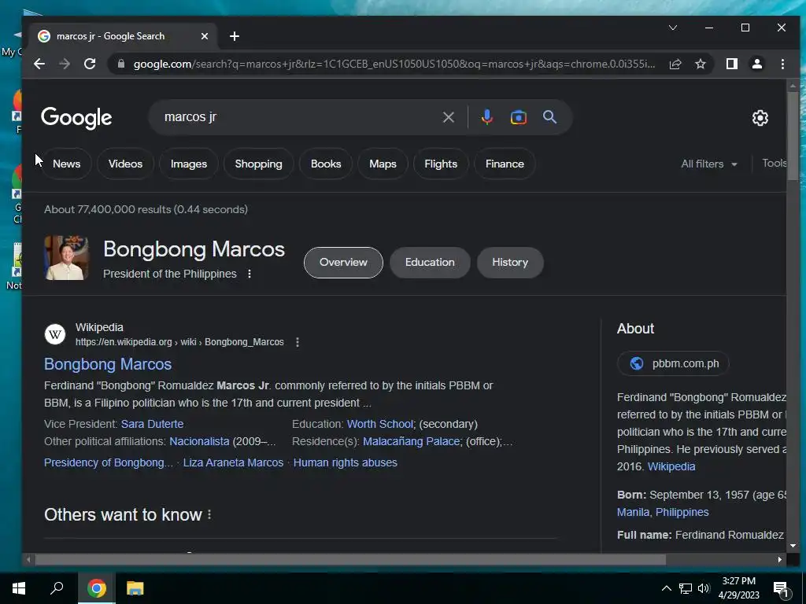The image size is (806, 604).
Task: Visit the pbbm.com.ph website chip
Action: (674, 363)
